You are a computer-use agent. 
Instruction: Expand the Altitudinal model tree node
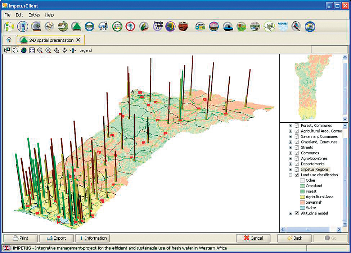click(291, 213)
